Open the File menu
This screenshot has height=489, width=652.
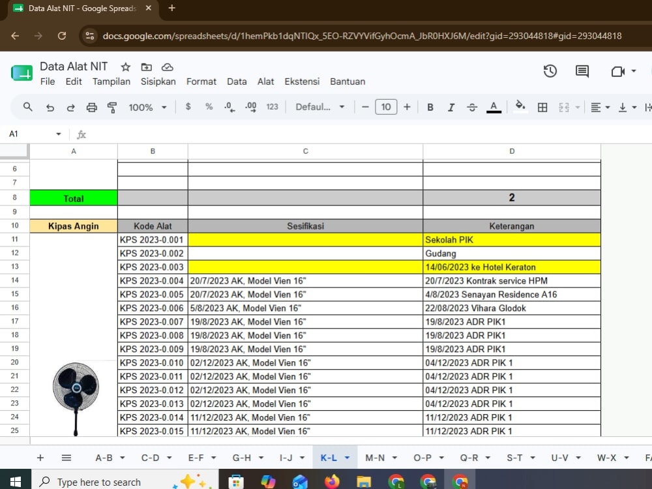pyautogui.click(x=48, y=81)
